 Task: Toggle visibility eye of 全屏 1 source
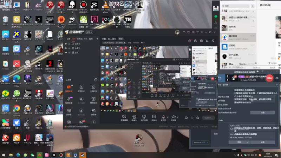[x=66, y=48]
